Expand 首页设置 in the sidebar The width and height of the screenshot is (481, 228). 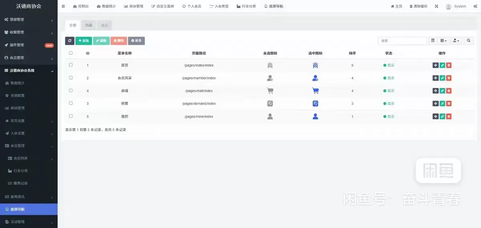28,121
